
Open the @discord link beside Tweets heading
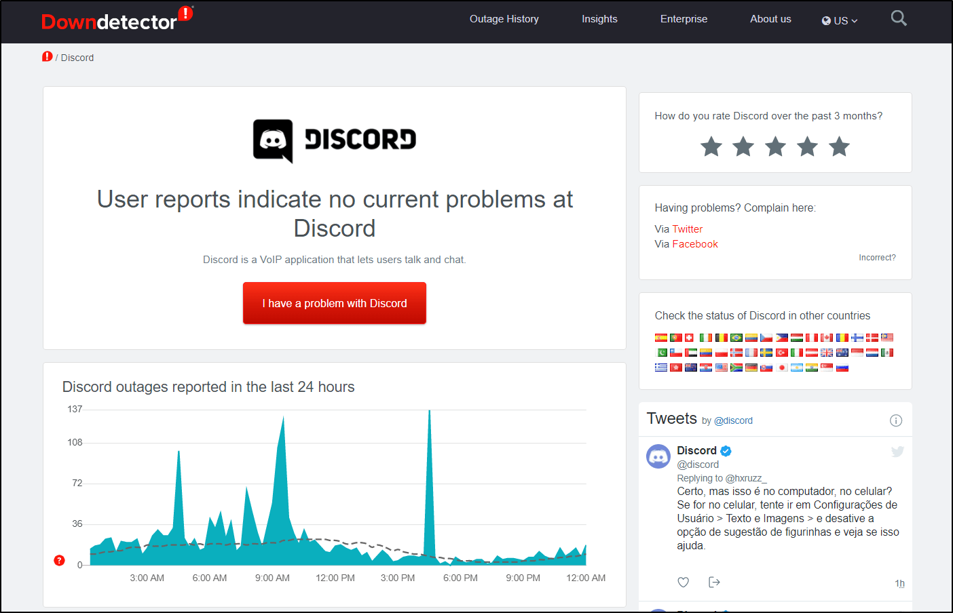[x=733, y=420]
